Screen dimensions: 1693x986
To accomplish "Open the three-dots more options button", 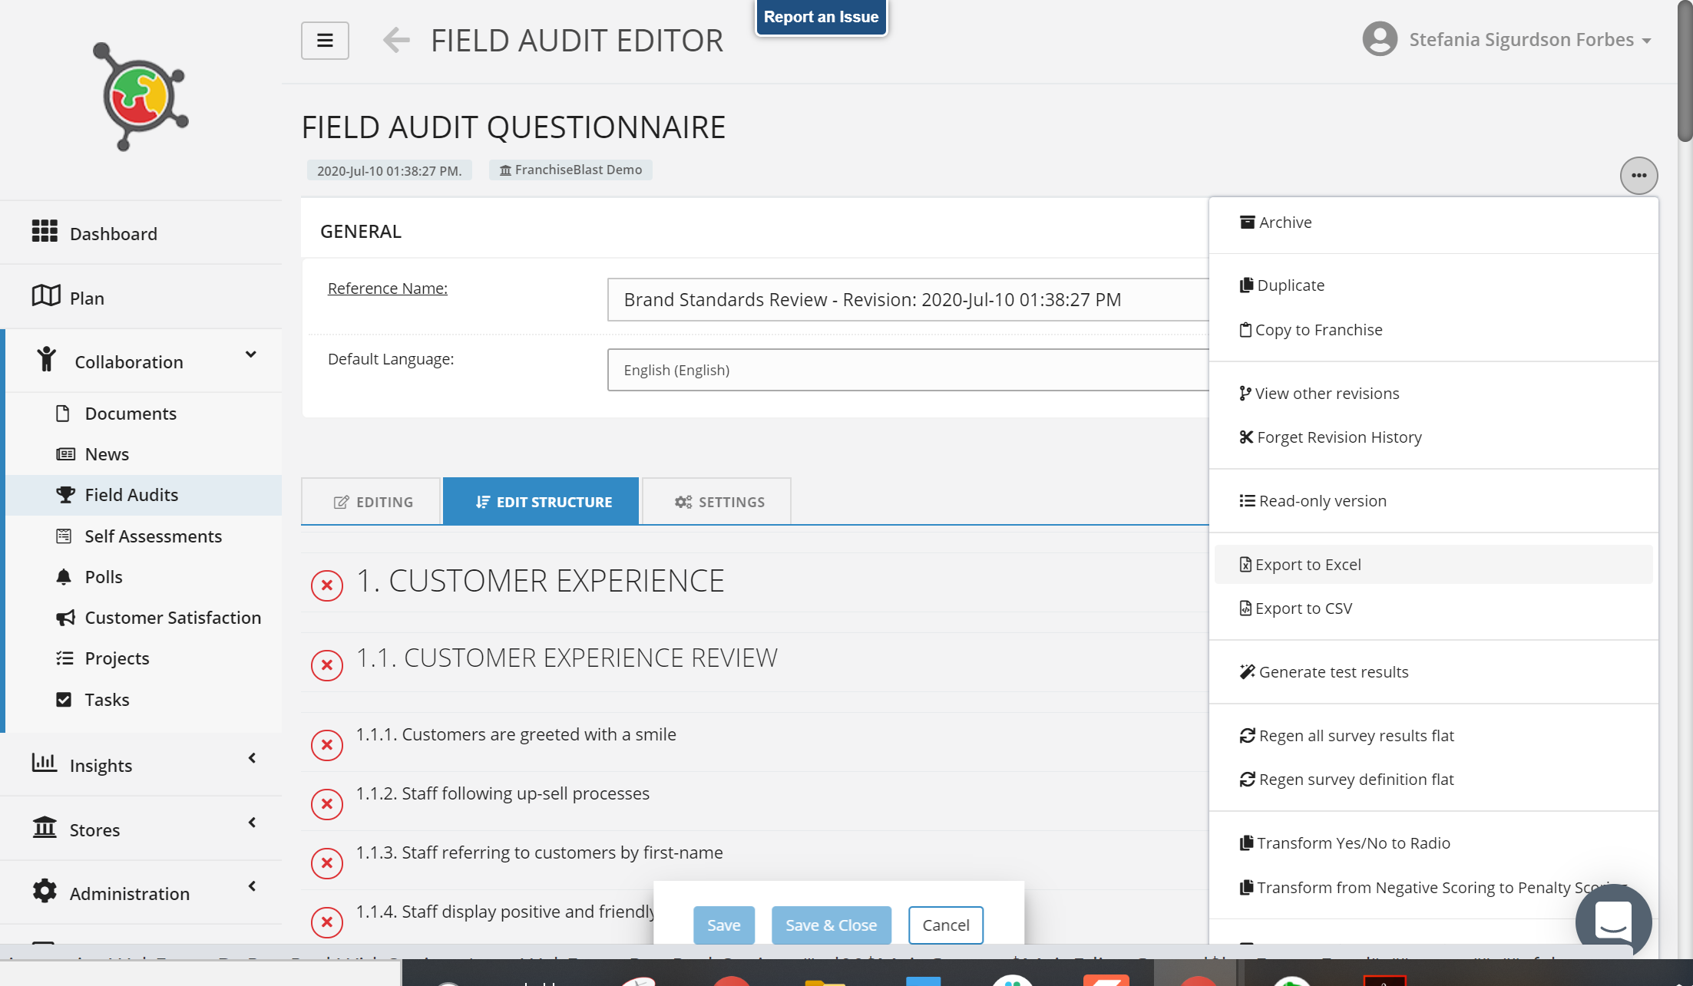I will (1638, 176).
